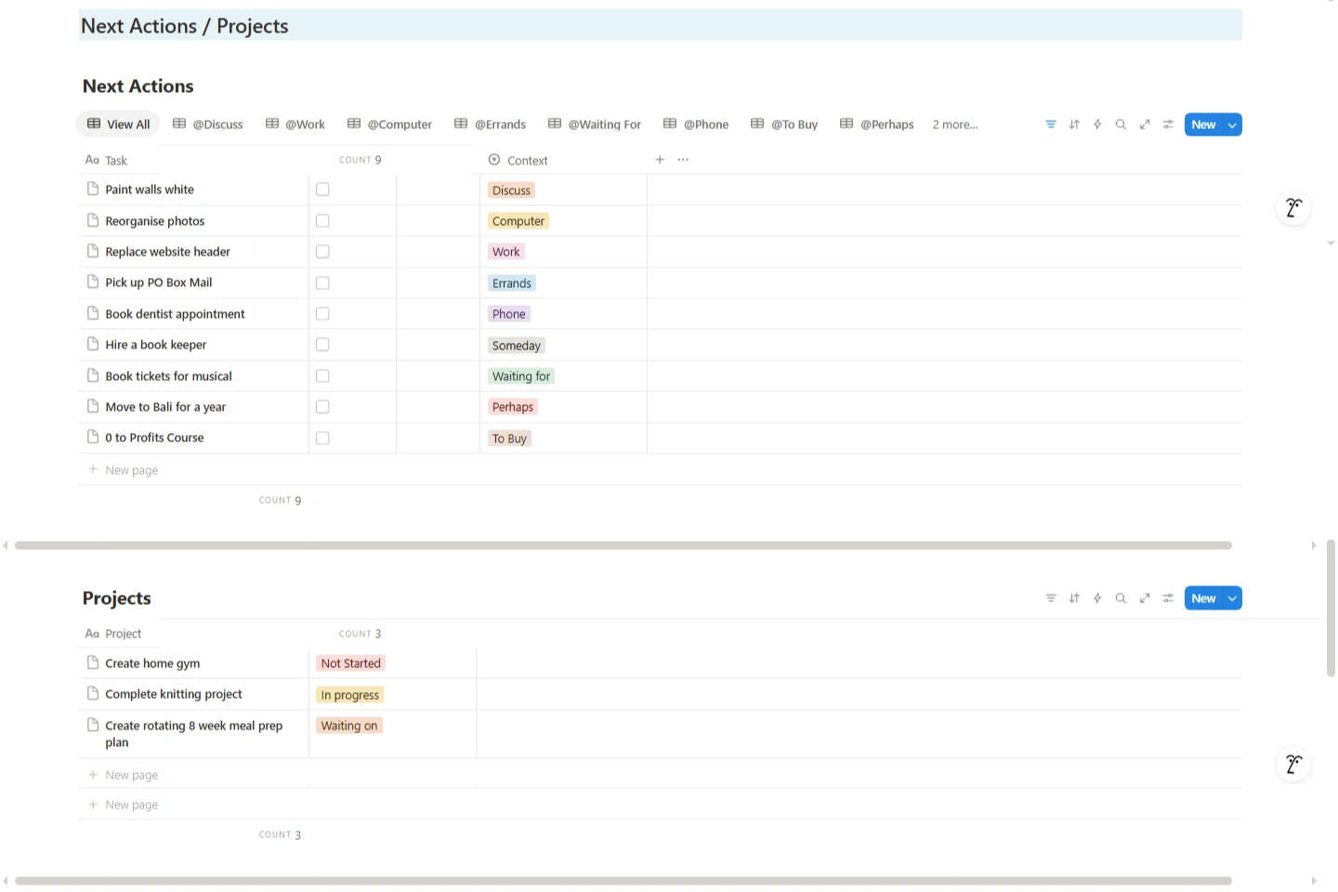Click the filter icon in Next Actions toolbar
The image size is (1338, 892).
[1050, 125]
